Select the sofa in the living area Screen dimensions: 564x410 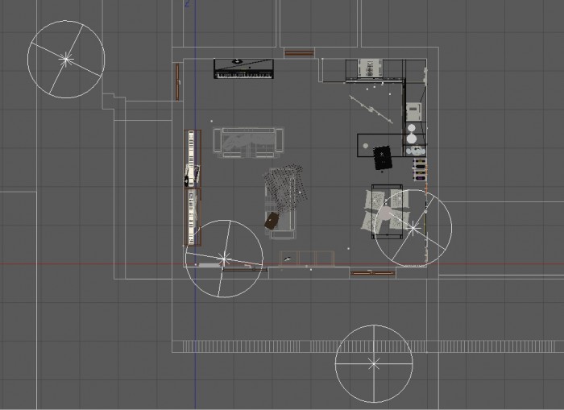click(248, 143)
